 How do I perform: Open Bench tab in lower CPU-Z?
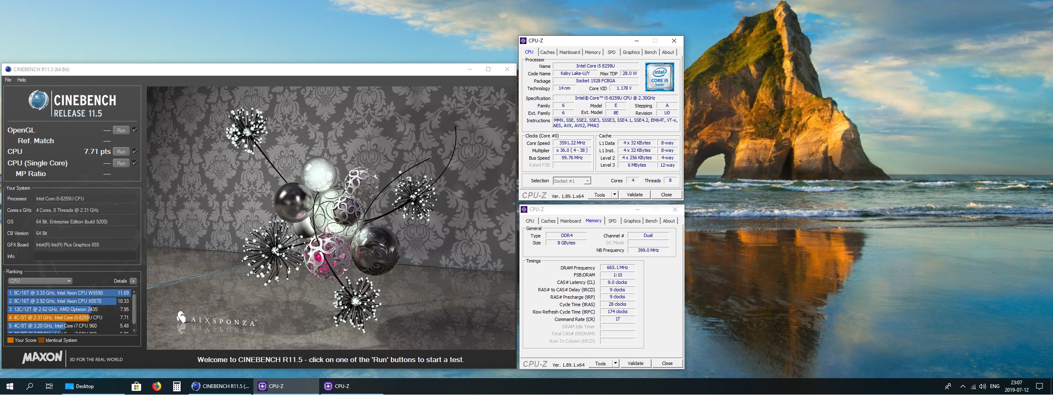click(x=651, y=221)
